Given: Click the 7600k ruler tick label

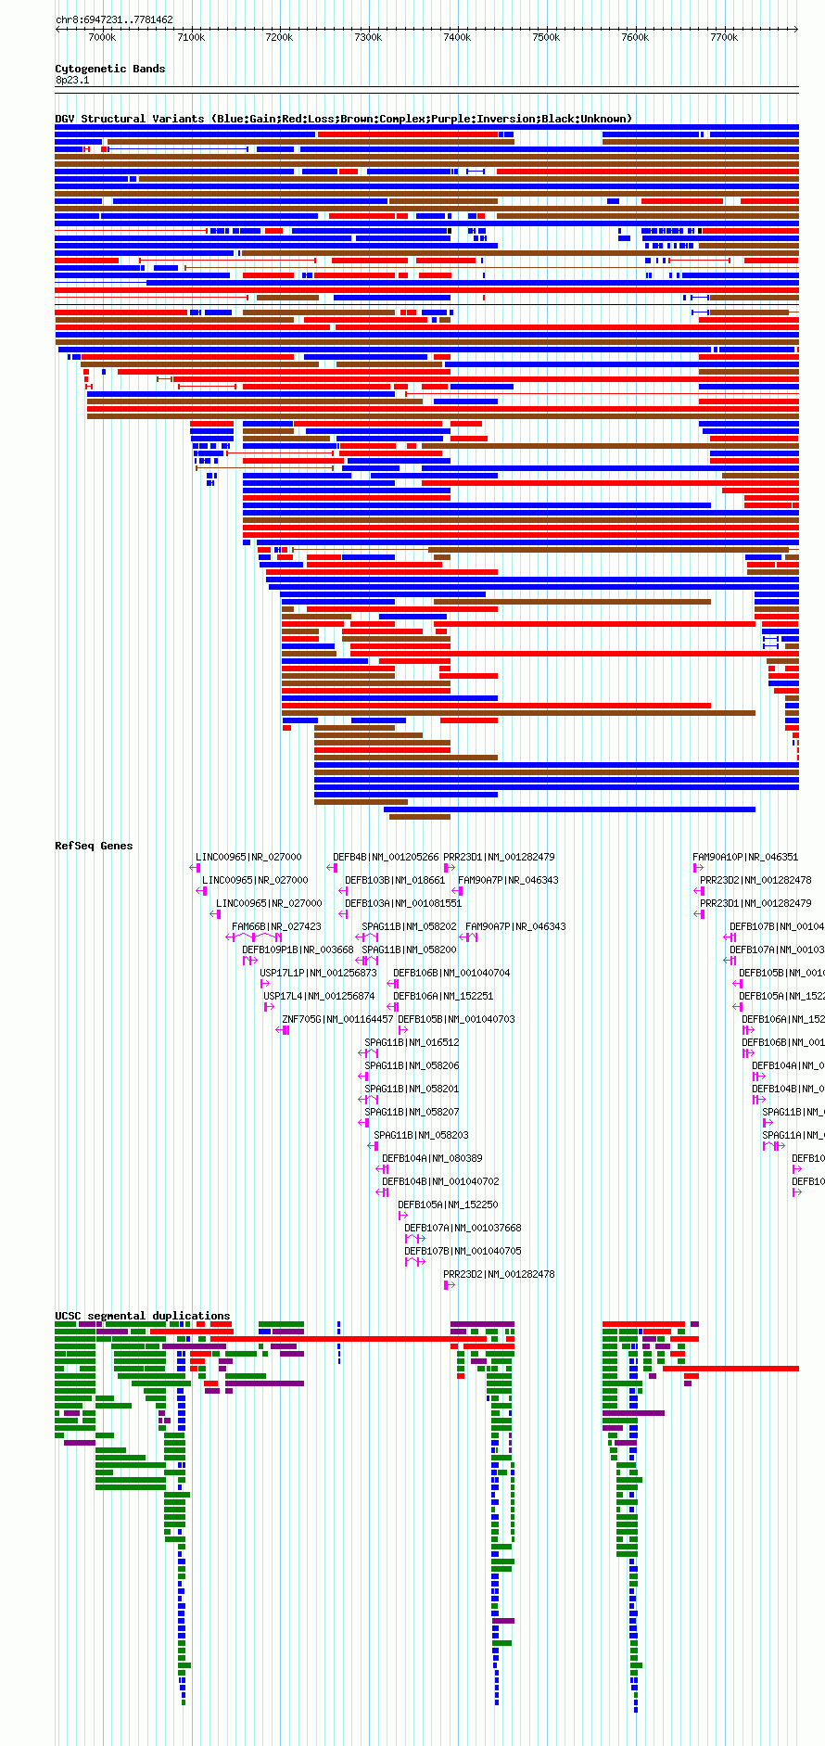Looking at the screenshot, I should (x=635, y=37).
